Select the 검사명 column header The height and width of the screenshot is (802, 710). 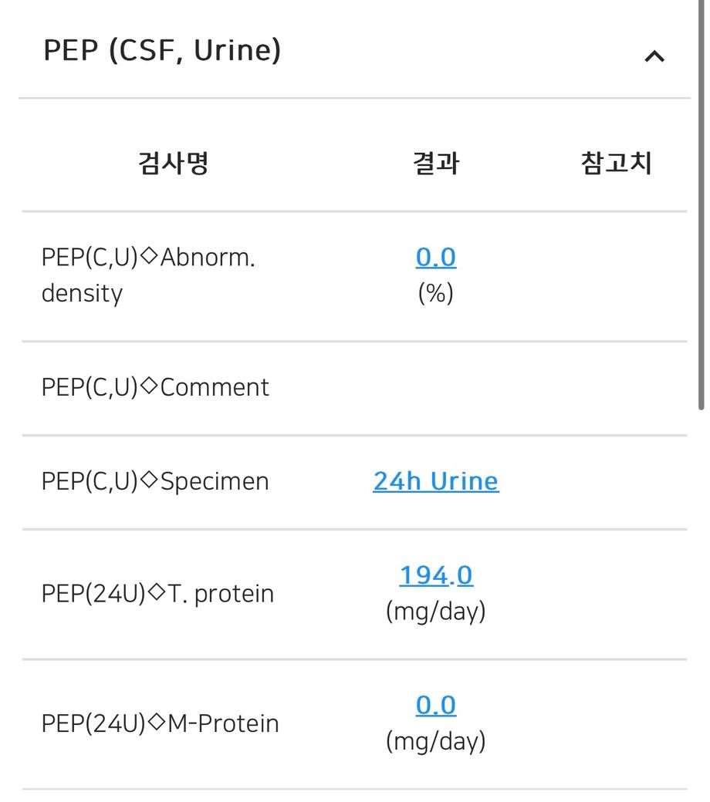tap(174, 163)
